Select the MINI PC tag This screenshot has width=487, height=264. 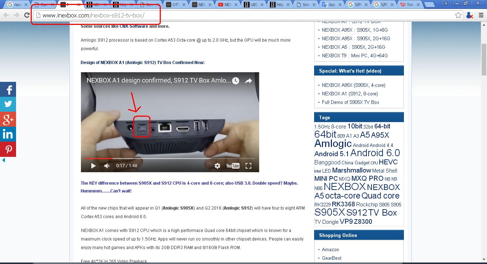point(326,179)
